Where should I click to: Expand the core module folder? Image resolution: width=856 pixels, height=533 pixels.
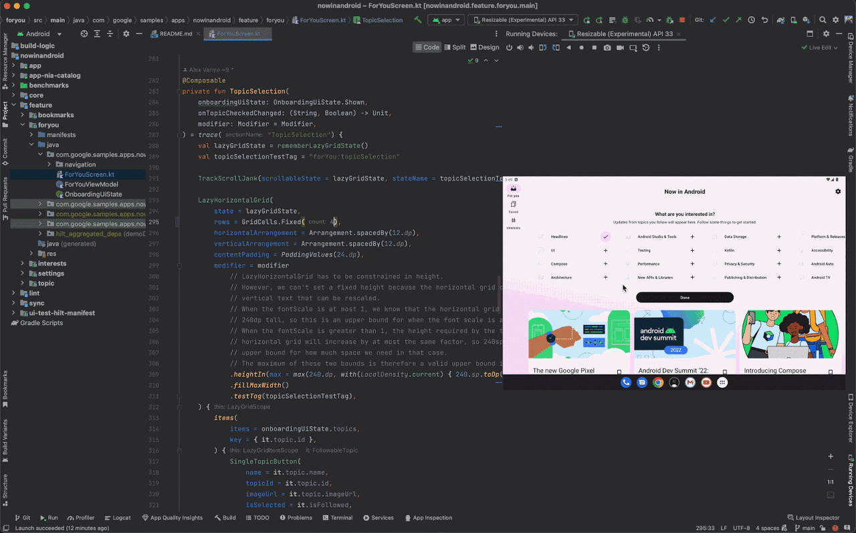point(13,96)
